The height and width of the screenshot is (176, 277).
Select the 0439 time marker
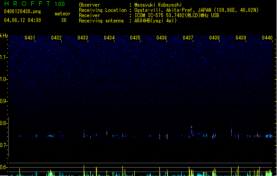[x=241, y=38]
